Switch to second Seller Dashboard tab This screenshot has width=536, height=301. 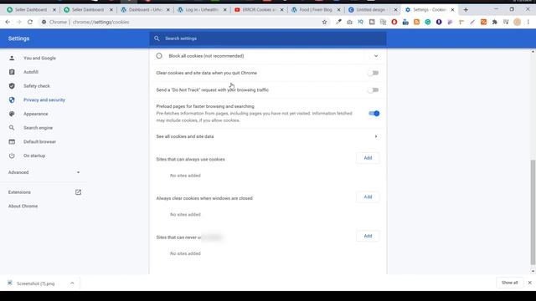pyautogui.click(x=87, y=10)
